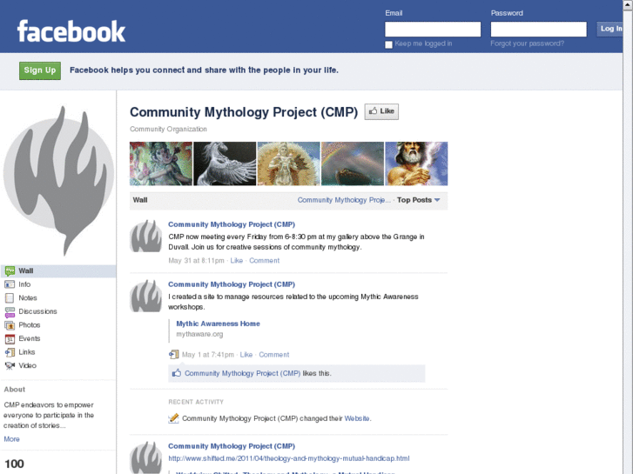Image resolution: width=633 pixels, height=474 pixels.
Task: Click the pencil icon under Recent Activity
Action: pyautogui.click(x=173, y=418)
